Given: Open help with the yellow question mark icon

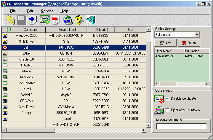Looking at the screenshot, I should [x=79, y=20].
